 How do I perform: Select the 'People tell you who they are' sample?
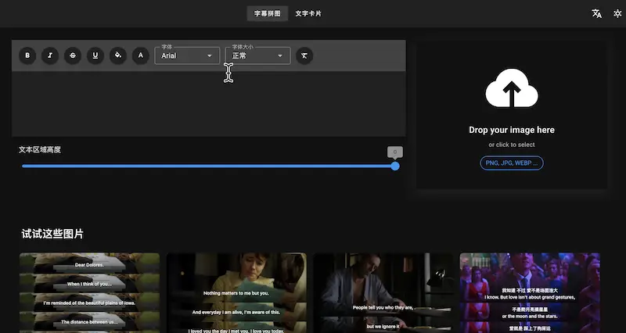coord(383,292)
